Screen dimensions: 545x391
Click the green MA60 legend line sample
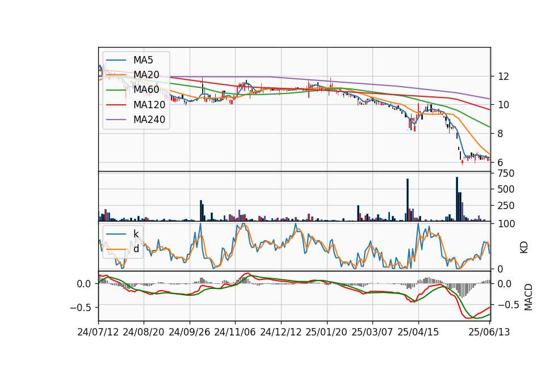(116, 90)
